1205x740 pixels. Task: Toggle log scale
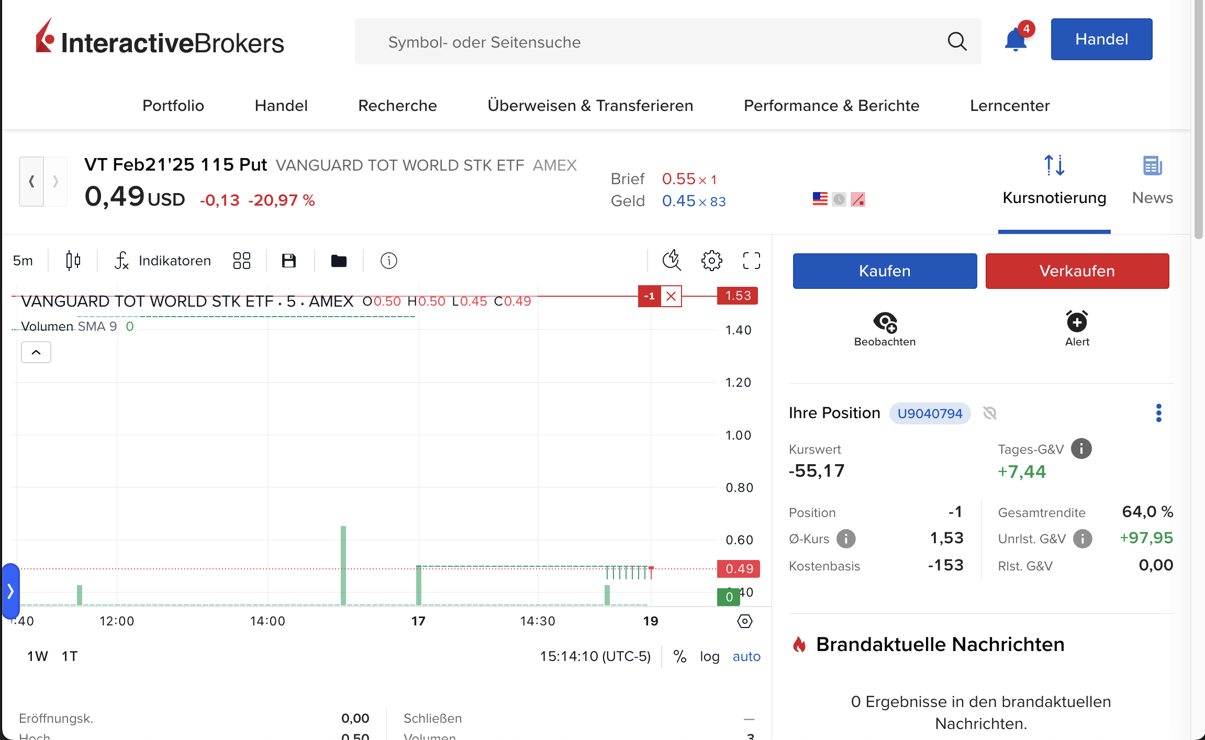[x=710, y=656]
